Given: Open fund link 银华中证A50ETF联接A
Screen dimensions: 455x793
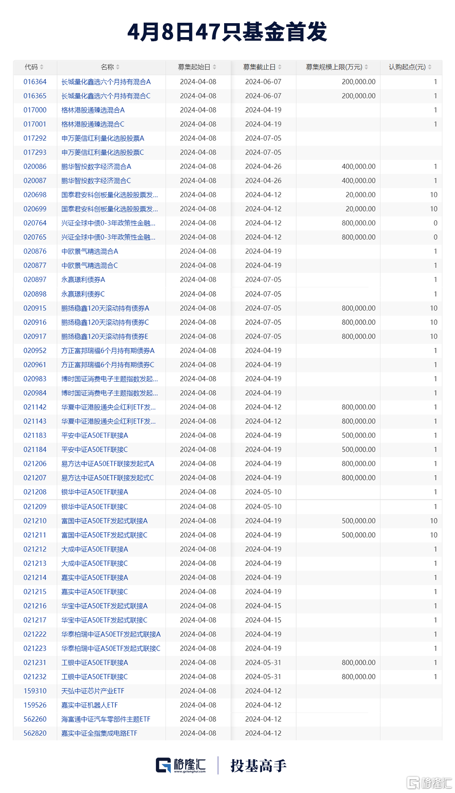Looking at the screenshot, I should pos(95,492).
